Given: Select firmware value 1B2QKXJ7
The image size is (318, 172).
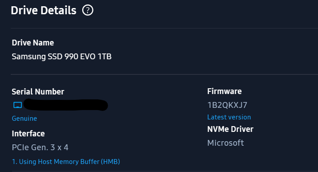Looking at the screenshot, I should pyautogui.click(x=227, y=105).
